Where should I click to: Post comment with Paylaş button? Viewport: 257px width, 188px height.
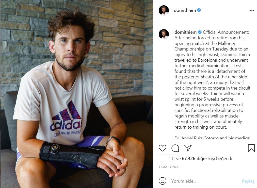[x=248, y=181]
